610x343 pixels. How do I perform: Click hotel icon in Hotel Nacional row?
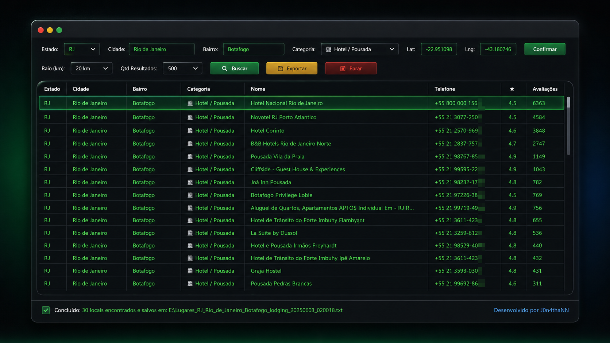point(190,103)
